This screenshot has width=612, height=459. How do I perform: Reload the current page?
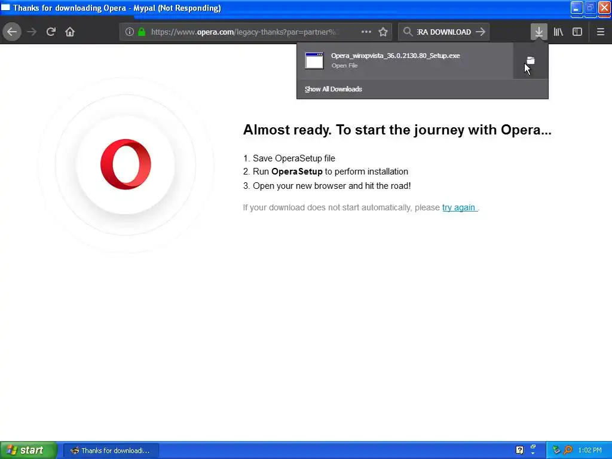pos(51,32)
